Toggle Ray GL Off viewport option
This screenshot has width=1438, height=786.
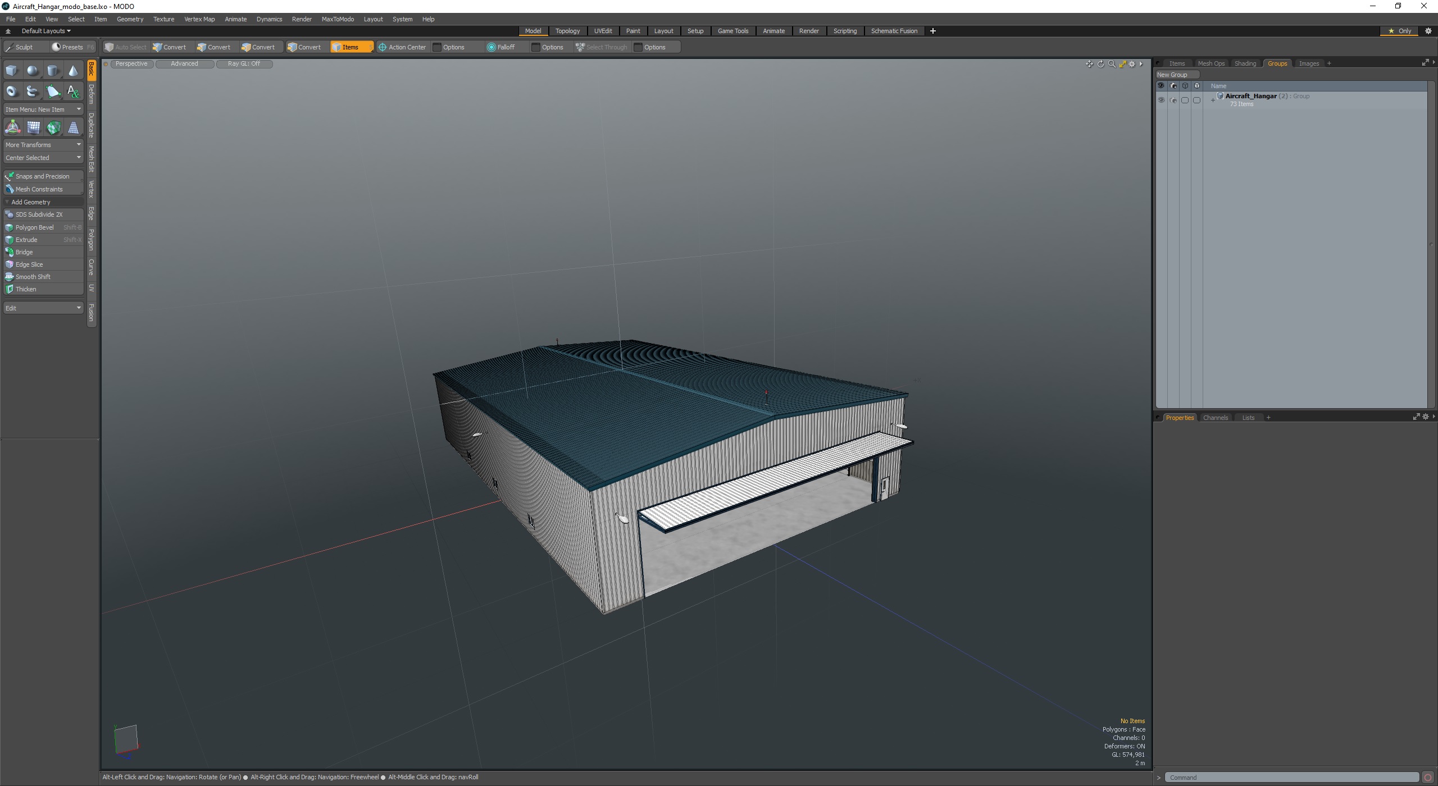click(243, 63)
